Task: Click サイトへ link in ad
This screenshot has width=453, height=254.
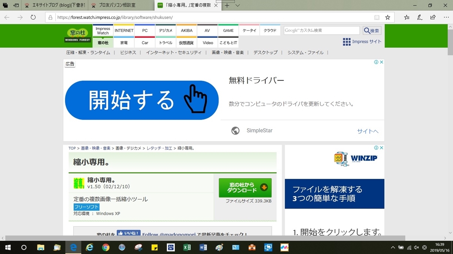Action: click(x=368, y=131)
